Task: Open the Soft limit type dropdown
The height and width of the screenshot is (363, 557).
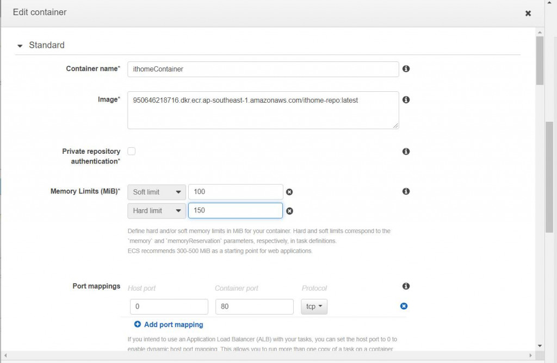Action: [157, 192]
